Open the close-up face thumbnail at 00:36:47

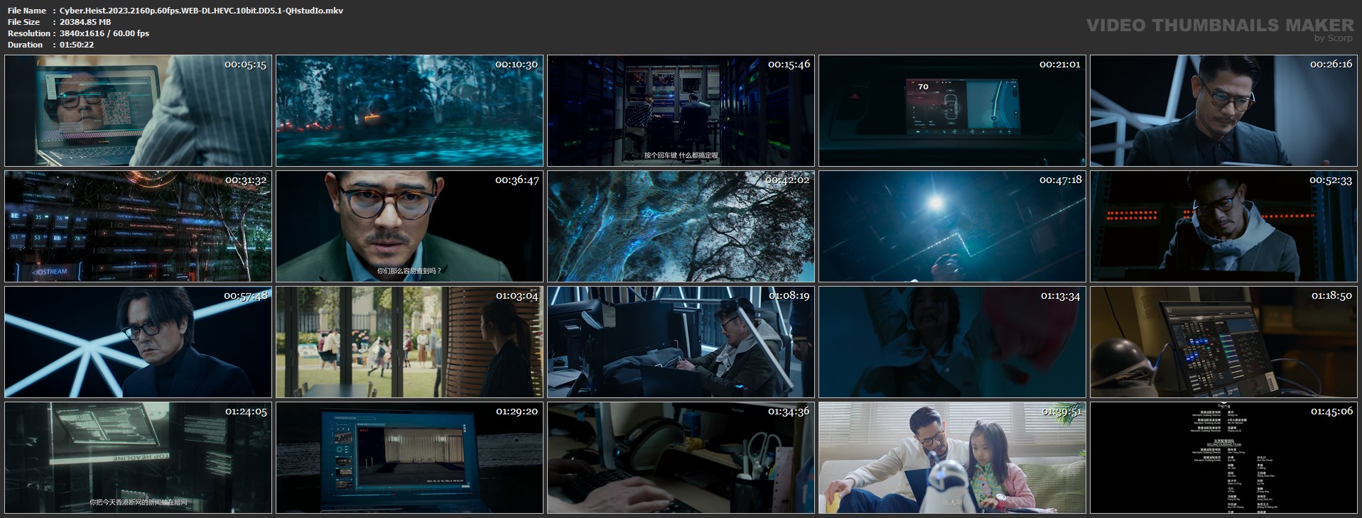pyautogui.click(x=409, y=226)
